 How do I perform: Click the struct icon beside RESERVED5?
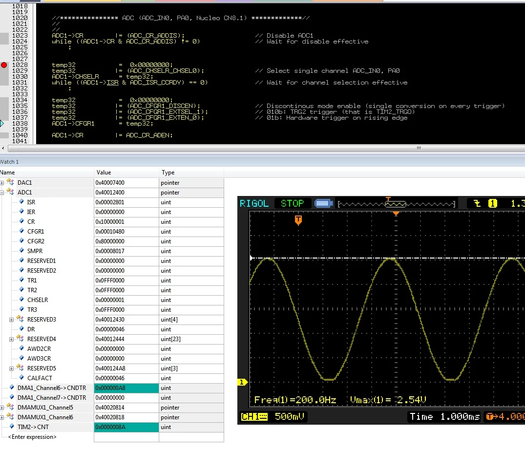[x=20, y=368]
